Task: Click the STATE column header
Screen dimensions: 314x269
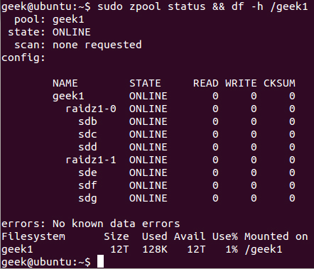Action: (145, 83)
